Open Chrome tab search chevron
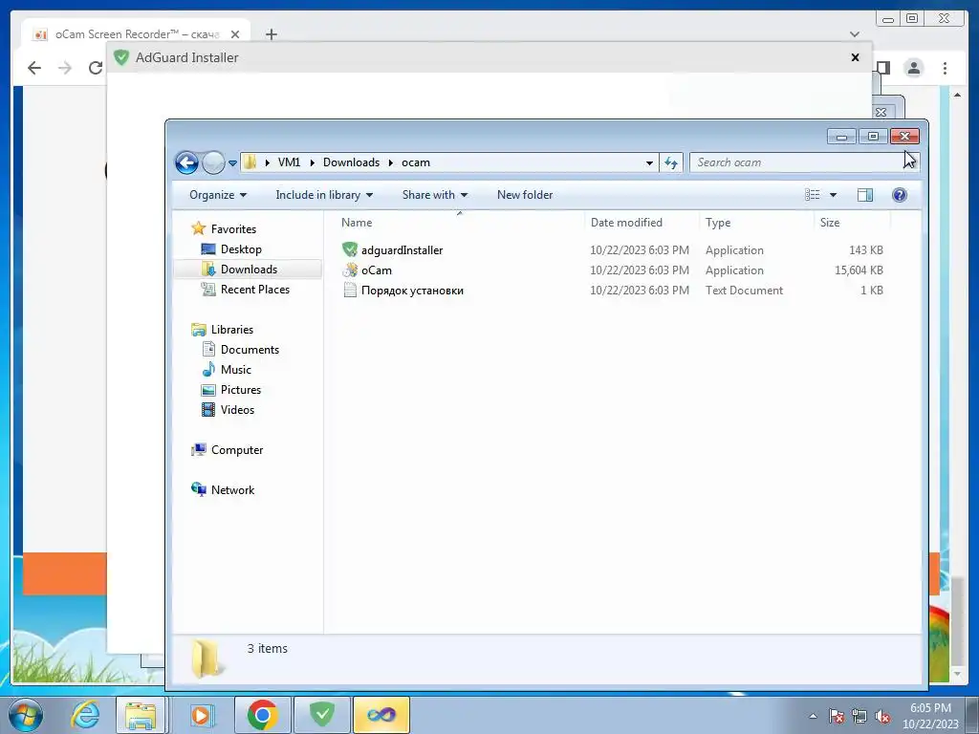The width and height of the screenshot is (979, 734). (855, 34)
